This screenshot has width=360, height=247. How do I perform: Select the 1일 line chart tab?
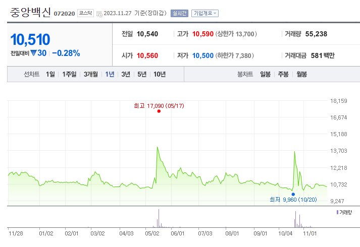[50, 74]
